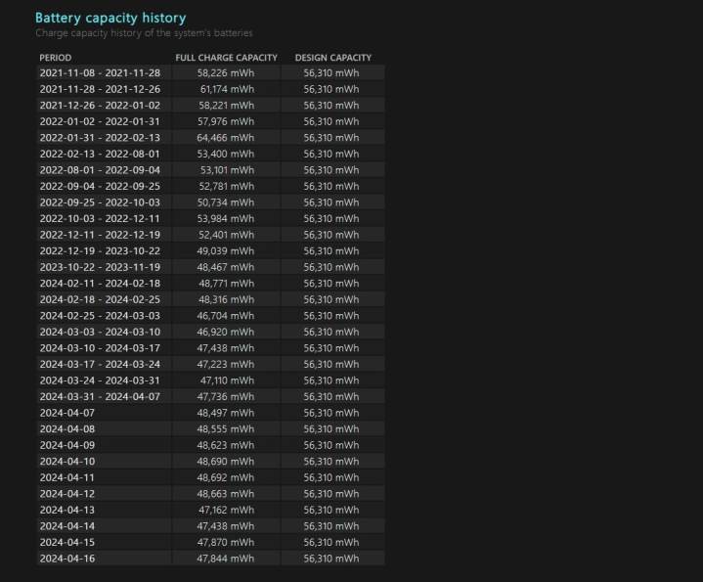Image resolution: width=703 pixels, height=582 pixels.
Task: Click the 48,692 mWh capacity value
Action: [226, 477]
